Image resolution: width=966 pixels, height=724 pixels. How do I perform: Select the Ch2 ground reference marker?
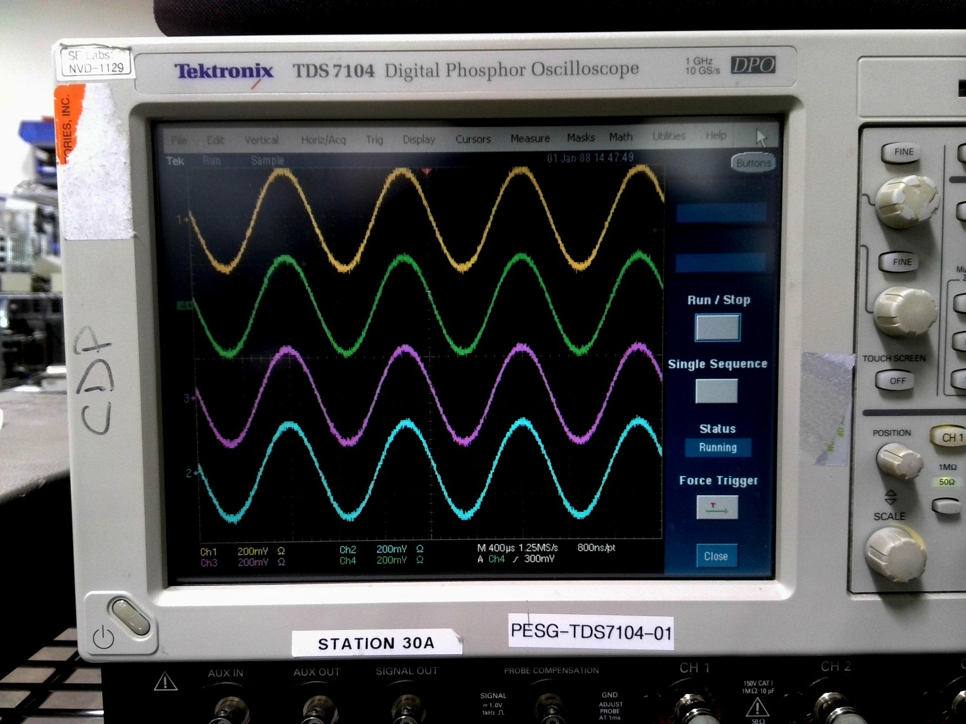point(191,473)
